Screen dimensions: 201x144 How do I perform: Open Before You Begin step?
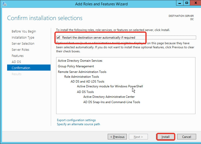24,31
